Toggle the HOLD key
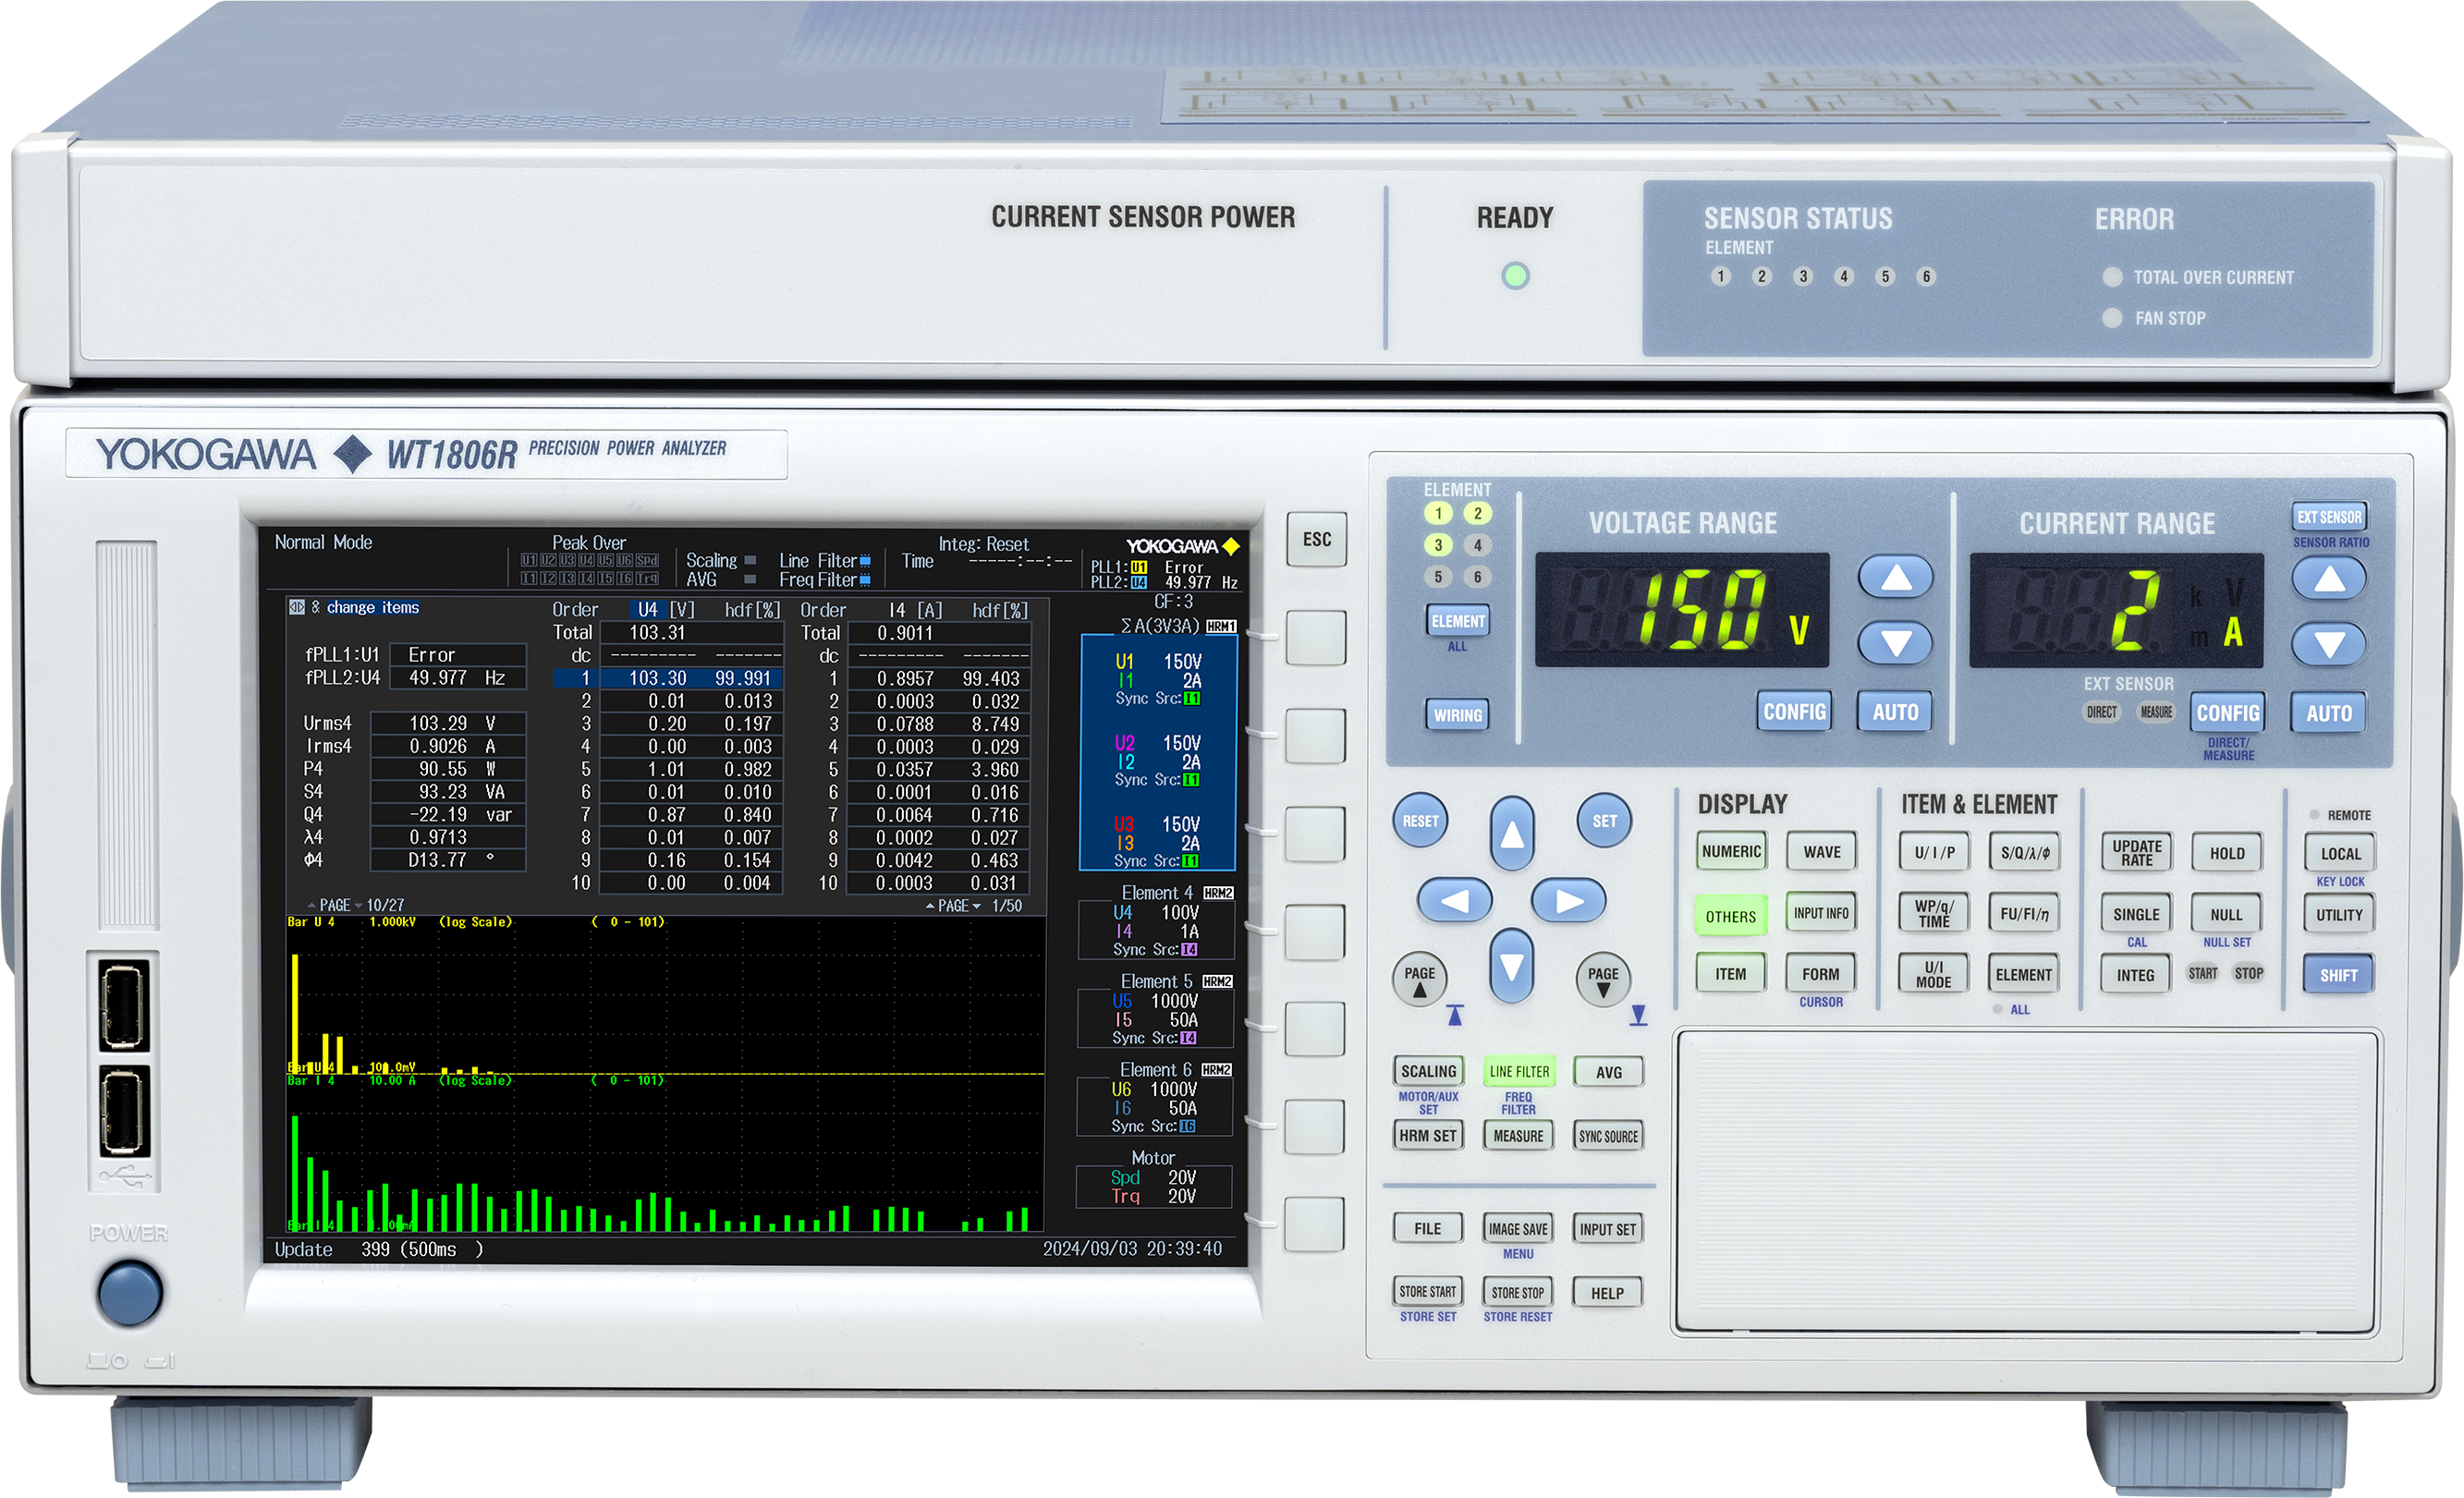The width and height of the screenshot is (2464, 1498). point(2227,853)
